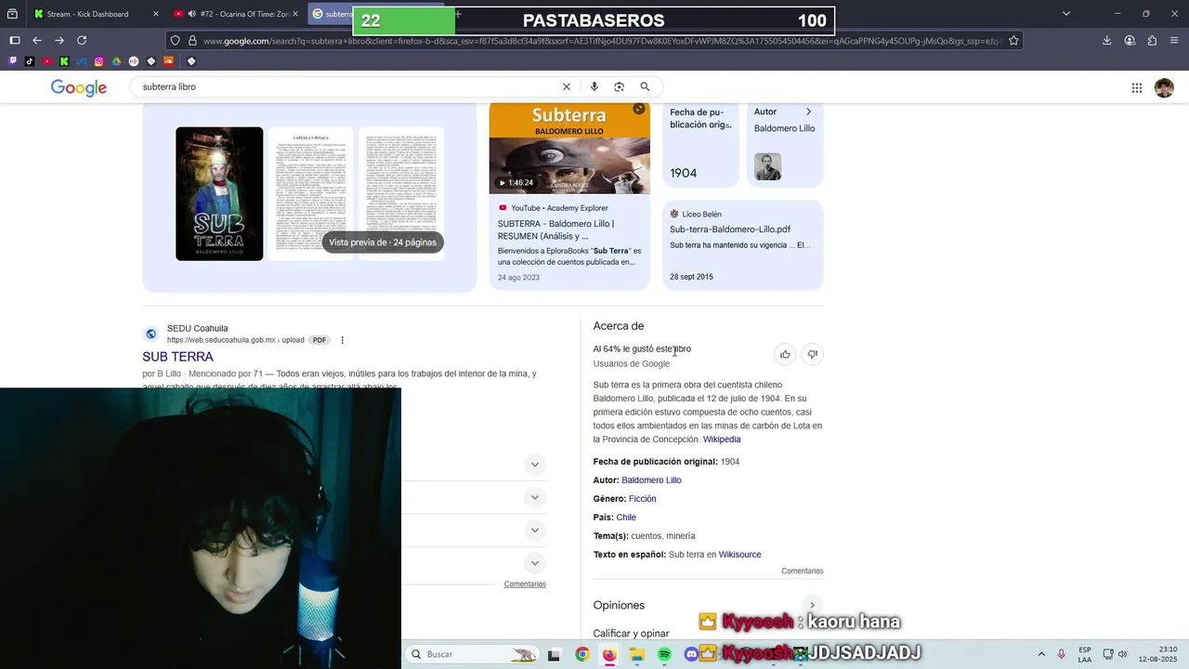The width and height of the screenshot is (1189, 669).
Task: Open the Ficción genre link
Action: [x=642, y=499]
